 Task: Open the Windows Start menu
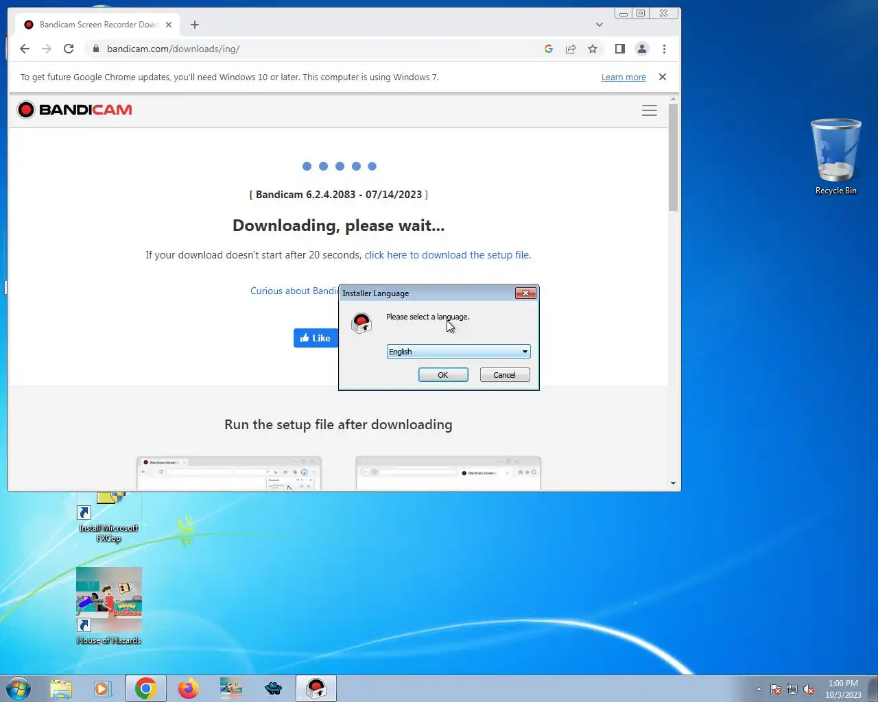[x=19, y=688]
